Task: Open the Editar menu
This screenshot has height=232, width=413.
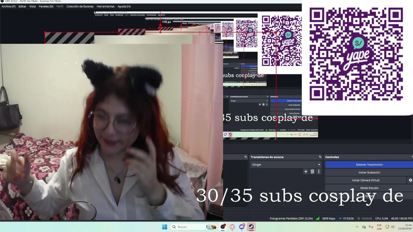Action: click(x=22, y=6)
